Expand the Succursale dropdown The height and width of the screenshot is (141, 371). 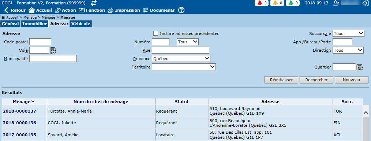click(x=348, y=34)
